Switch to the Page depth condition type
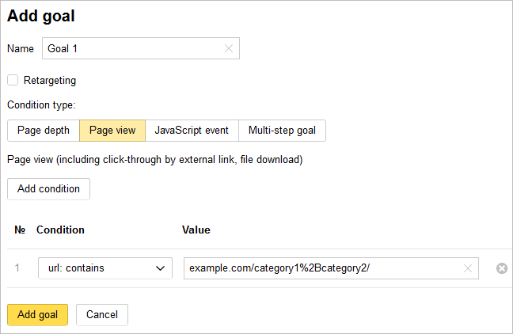Screen dimensions: 513x334 44,131
